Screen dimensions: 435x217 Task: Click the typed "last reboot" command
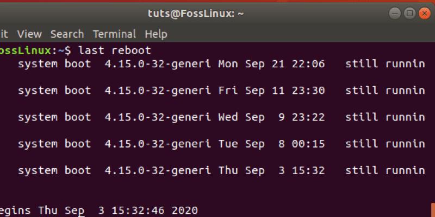(x=115, y=50)
